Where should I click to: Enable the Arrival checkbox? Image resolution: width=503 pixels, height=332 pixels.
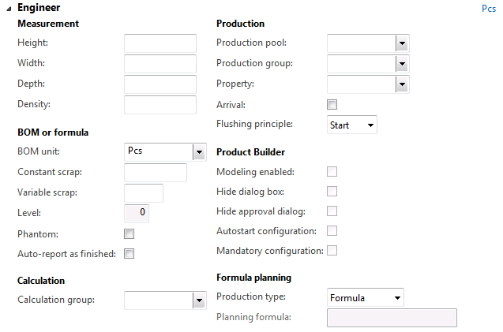(332, 105)
